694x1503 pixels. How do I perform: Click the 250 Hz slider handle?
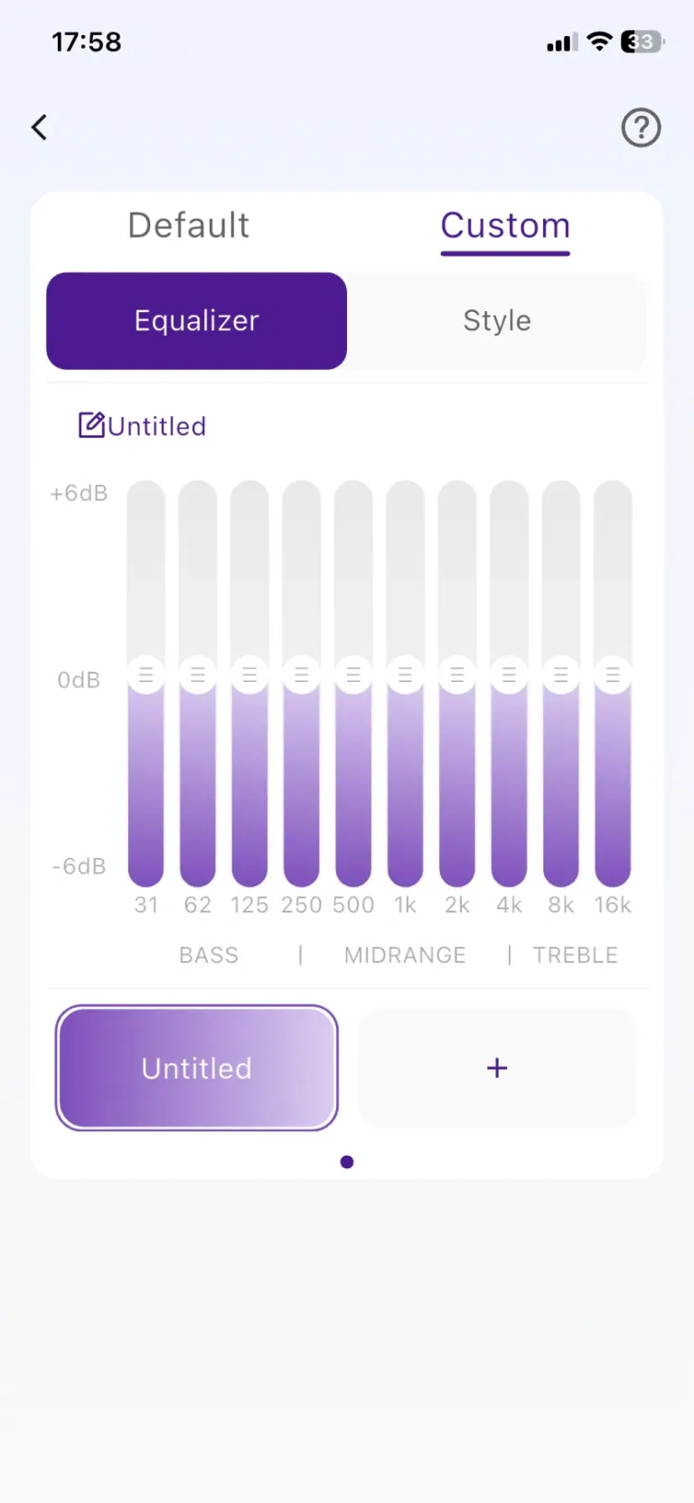pos(301,675)
